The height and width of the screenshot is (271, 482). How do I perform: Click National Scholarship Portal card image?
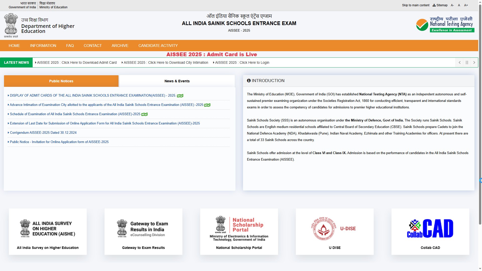click(x=239, y=229)
